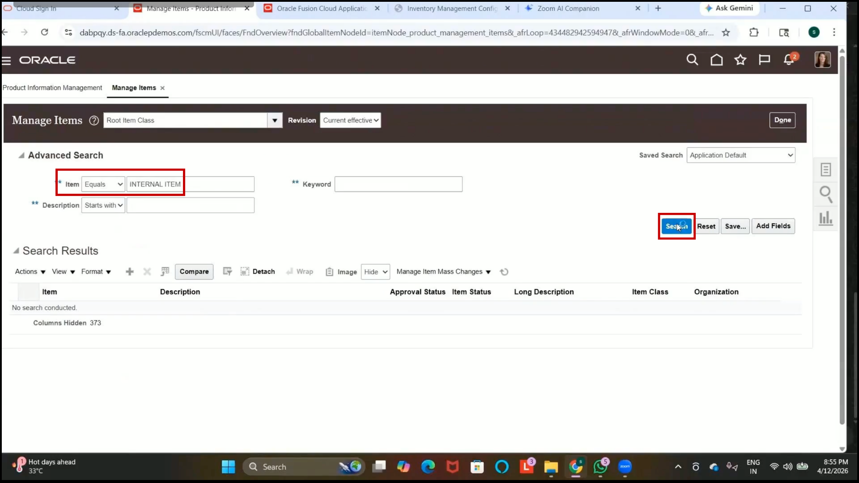Open the Analytics chart icon on right sidebar

point(825,218)
